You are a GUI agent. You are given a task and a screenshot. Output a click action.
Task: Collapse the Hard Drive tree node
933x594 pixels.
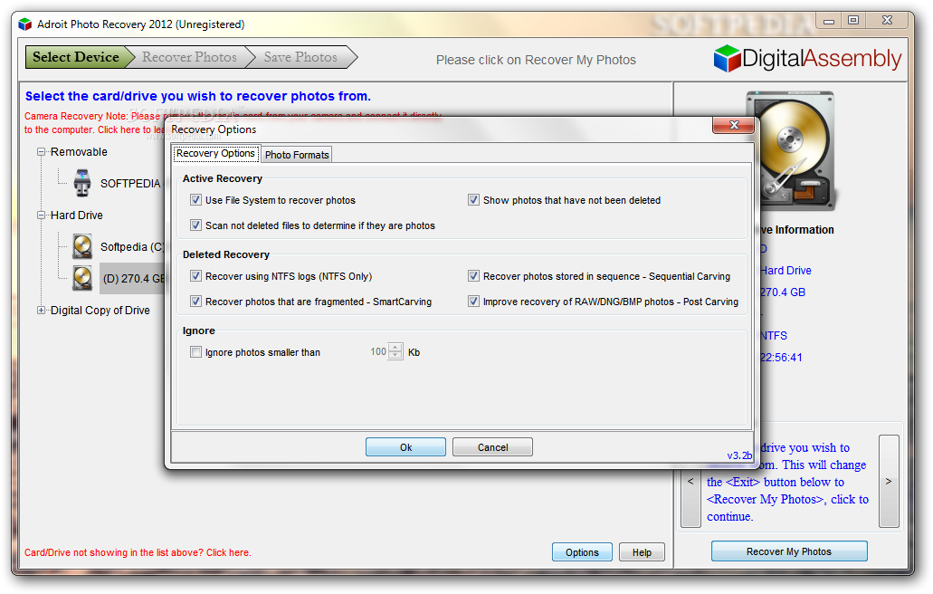click(x=41, y=215)
